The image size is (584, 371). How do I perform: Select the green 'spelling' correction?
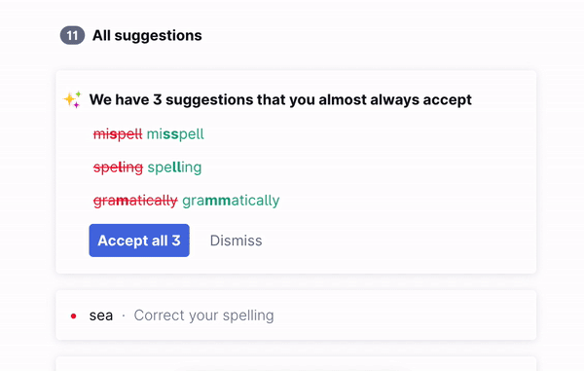tap(174, 167)
